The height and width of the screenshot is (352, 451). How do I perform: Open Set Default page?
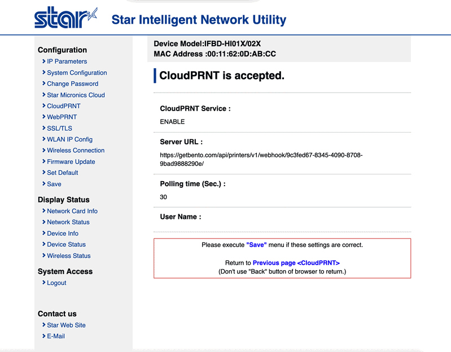click(x=63, y=173)
